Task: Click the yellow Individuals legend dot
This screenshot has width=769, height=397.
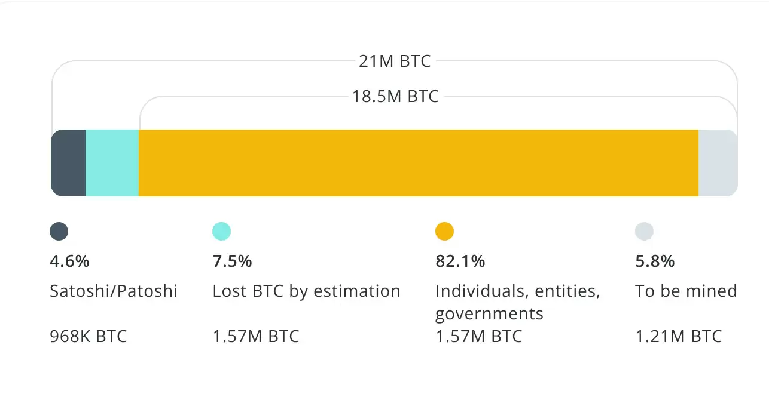Action: click(444, 231)
